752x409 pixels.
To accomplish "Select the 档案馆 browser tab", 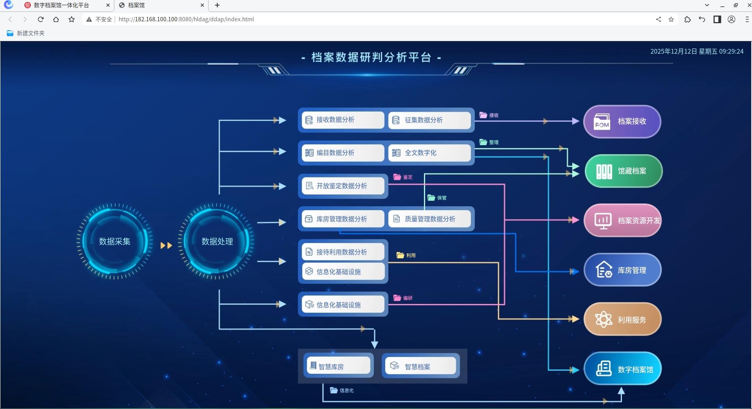I will (x=158, y=5).
